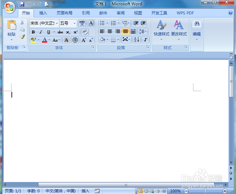
Task: Click 中文(简体，中国) language indicator
Action: [x=61, y=191]
